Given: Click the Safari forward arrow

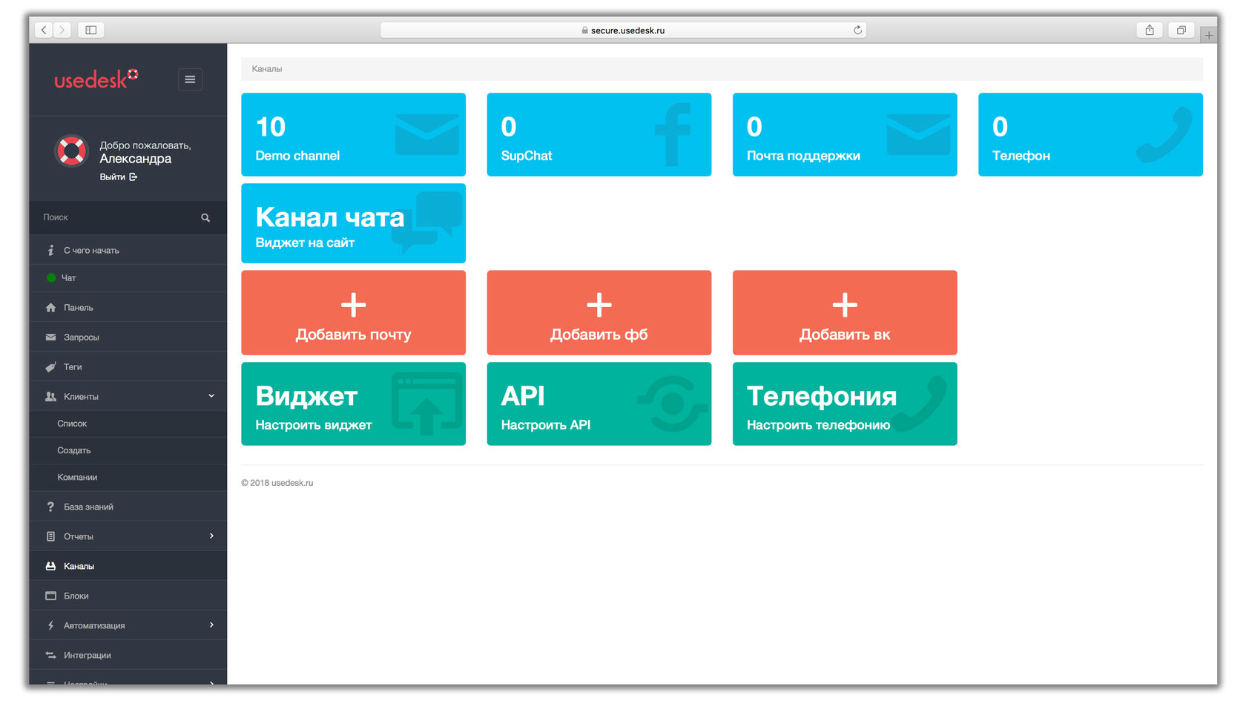Looking at the screenshot, I should 62,30.
